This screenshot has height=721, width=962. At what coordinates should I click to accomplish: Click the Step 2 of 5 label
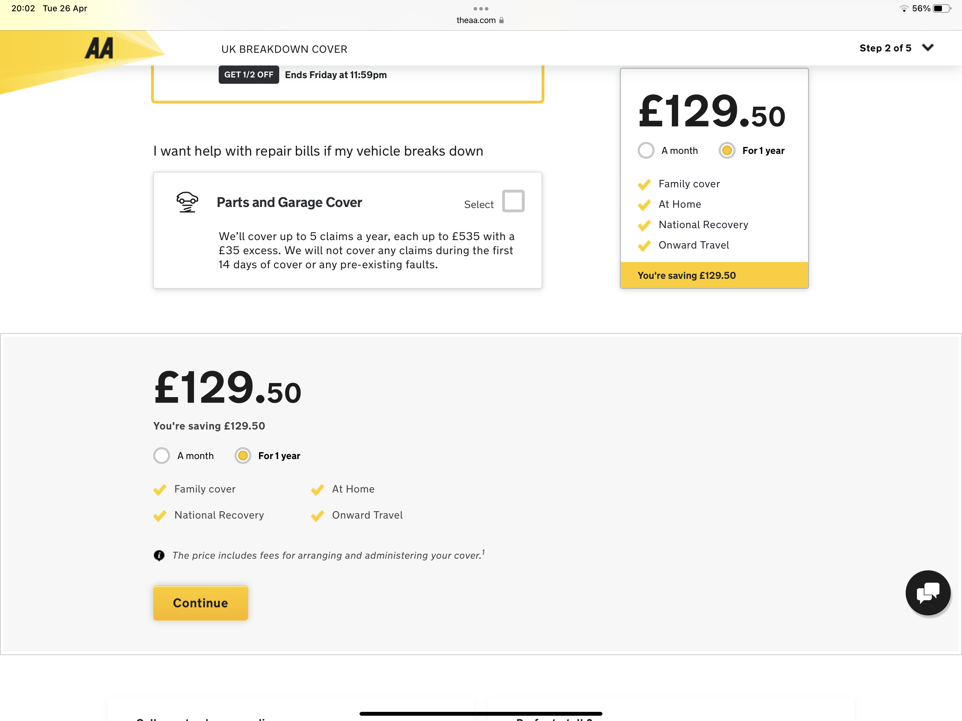pyautogui.click(x=885, y=48)
